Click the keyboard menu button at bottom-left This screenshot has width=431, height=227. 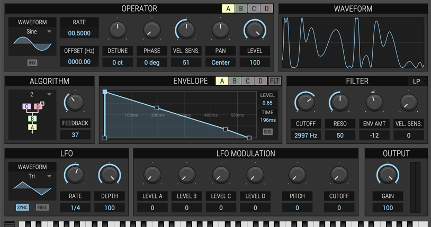click(x=10, y=224)
